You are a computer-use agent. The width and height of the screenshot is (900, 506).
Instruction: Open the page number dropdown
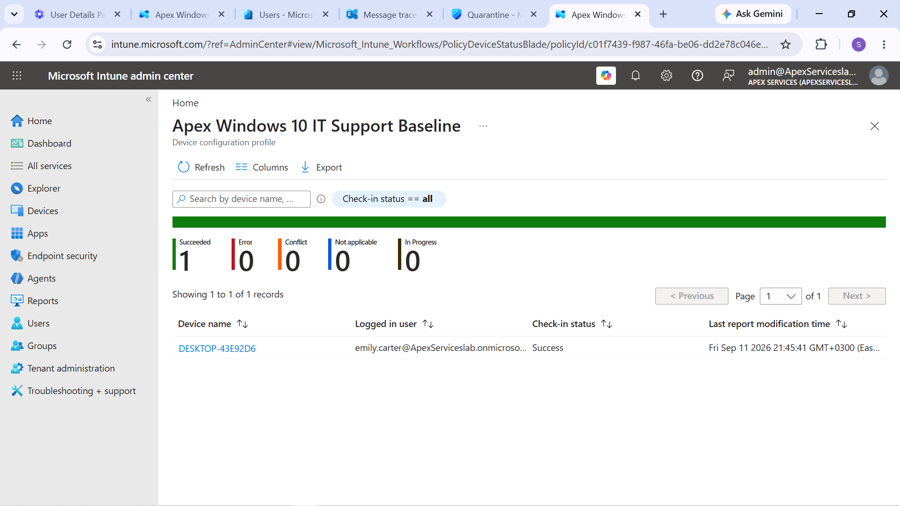pos(780,296)
